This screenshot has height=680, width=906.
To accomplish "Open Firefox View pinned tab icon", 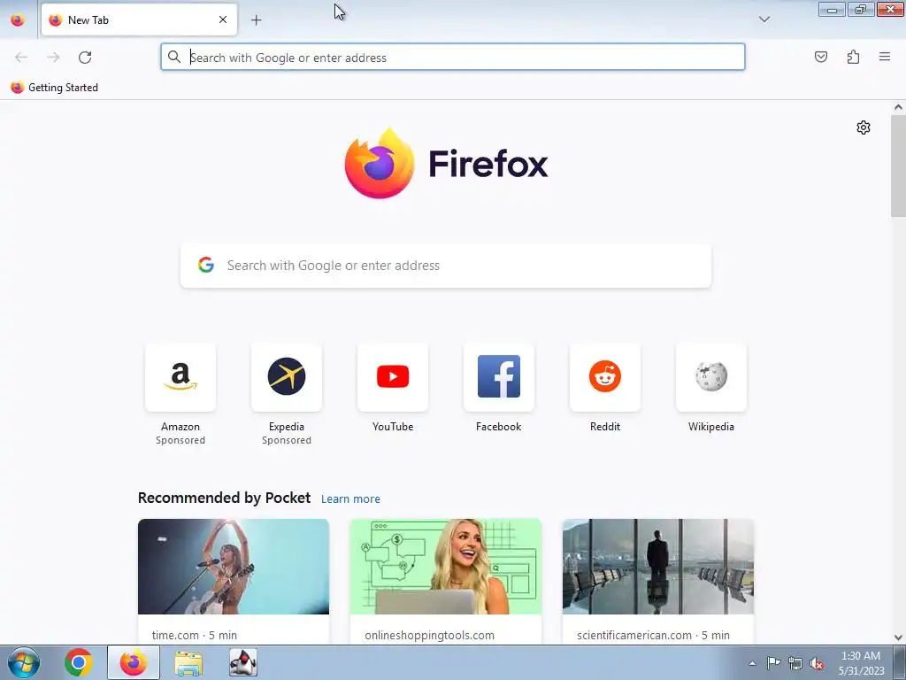I will coord(18,19).
